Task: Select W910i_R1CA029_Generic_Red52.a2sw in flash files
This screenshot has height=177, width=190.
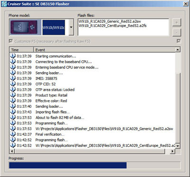Action: coord(110,21)
